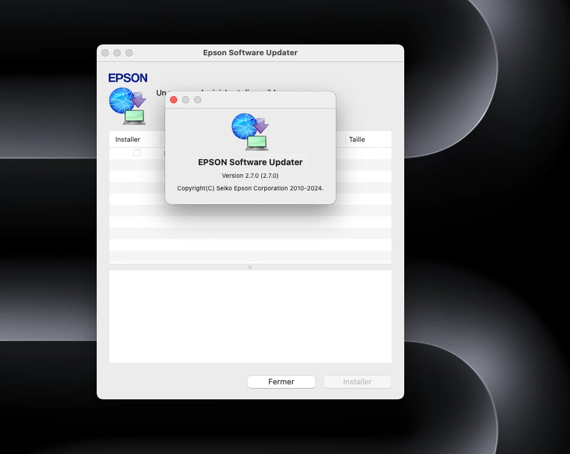Click the Seiko Epson Corporation copyright text
The height and width of the screenshot is (454, 570).
[250, 189]
